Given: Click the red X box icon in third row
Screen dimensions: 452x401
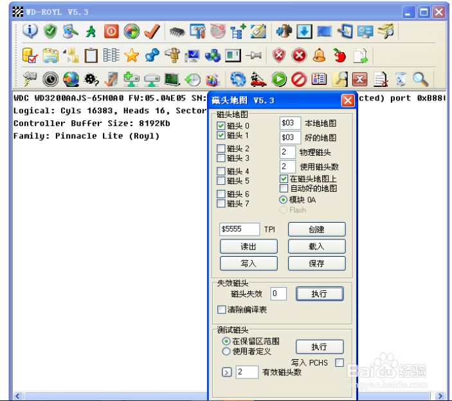Looking at the screenshot, I should [x=360, y=79].
